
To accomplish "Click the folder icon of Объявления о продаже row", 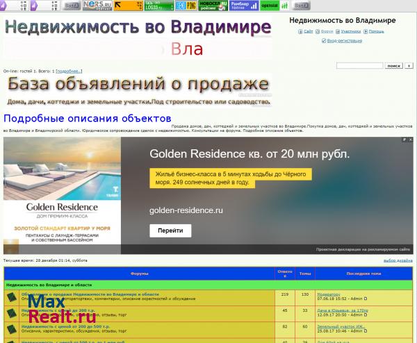I will pos(12,297).
